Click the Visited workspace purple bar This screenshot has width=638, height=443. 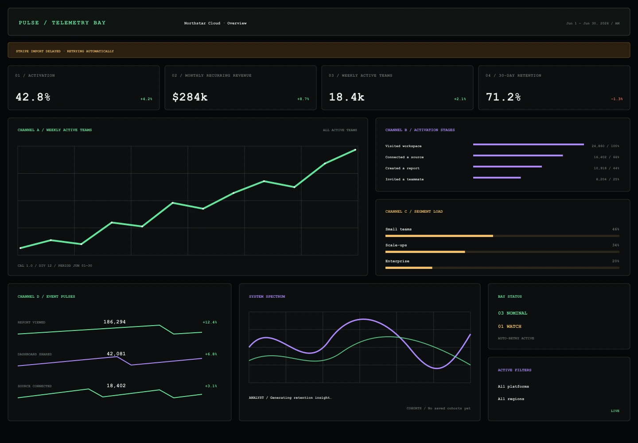tap(529, 144)
